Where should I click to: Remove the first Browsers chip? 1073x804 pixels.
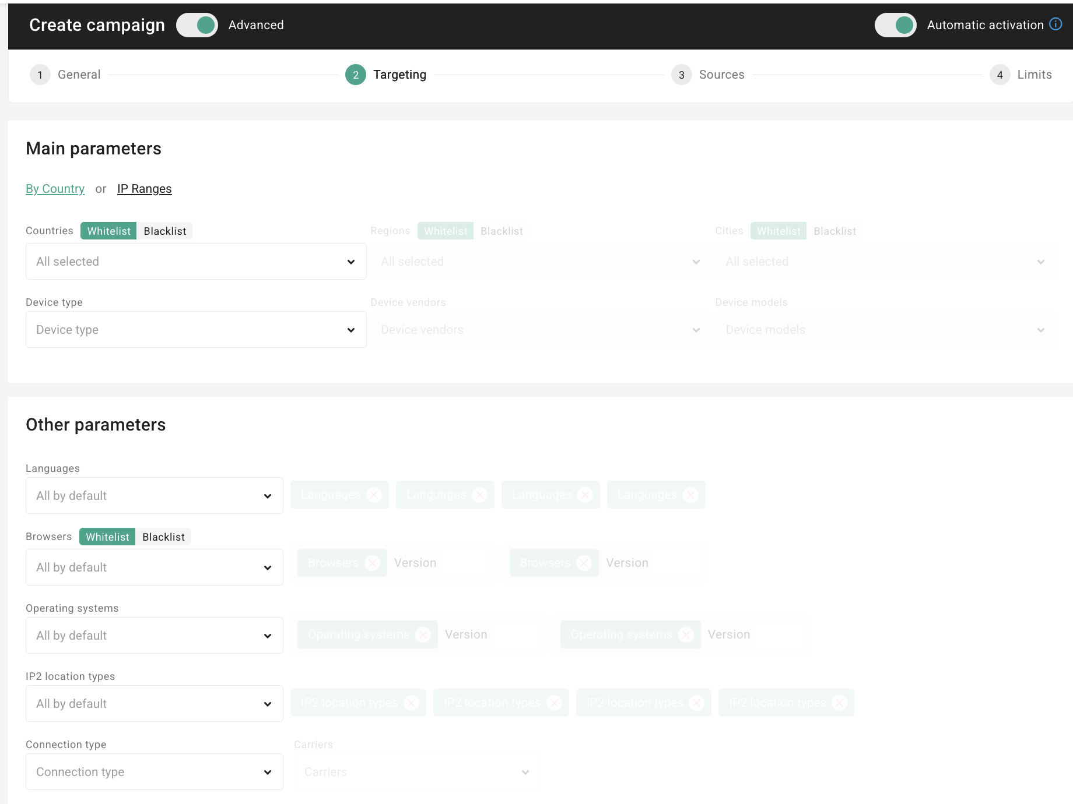point(372,563)
